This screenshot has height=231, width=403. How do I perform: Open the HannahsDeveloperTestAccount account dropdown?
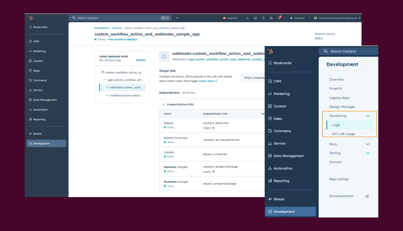pyautogui.click(x=337, y=18)
